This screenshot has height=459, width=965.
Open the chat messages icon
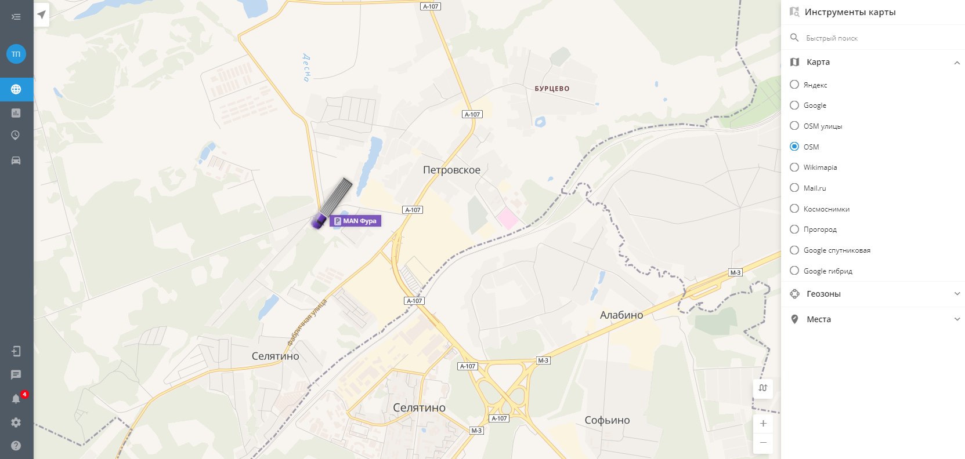[16, 375]
